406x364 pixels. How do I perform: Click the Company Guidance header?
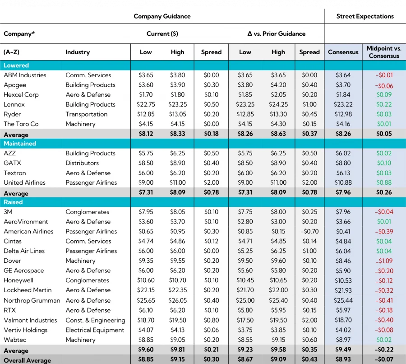pyautogui.click(x=161, y=16)
